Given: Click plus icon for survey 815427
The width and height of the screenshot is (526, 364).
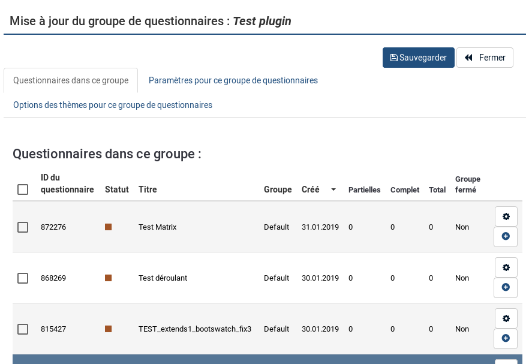Looking at the screenshot, I should point(506,339).
